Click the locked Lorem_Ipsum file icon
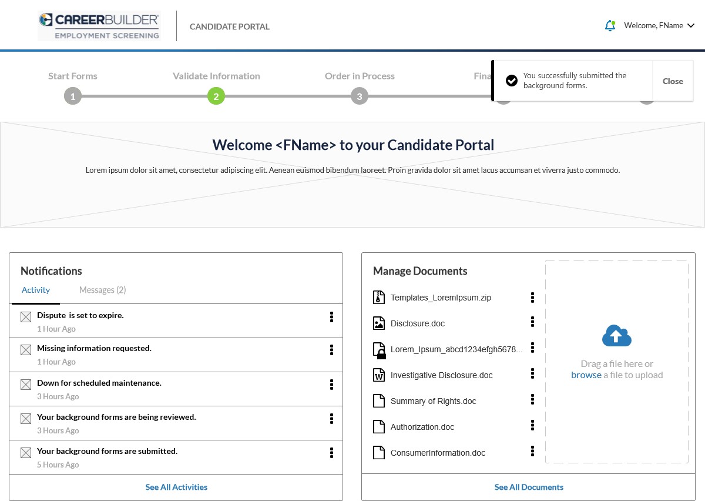The image size is (705, 501). pyautogui.click(x=380, y=350)
